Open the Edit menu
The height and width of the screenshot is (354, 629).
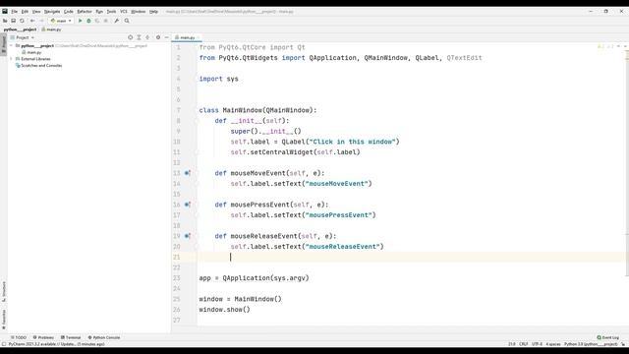[x=25, y=12]
